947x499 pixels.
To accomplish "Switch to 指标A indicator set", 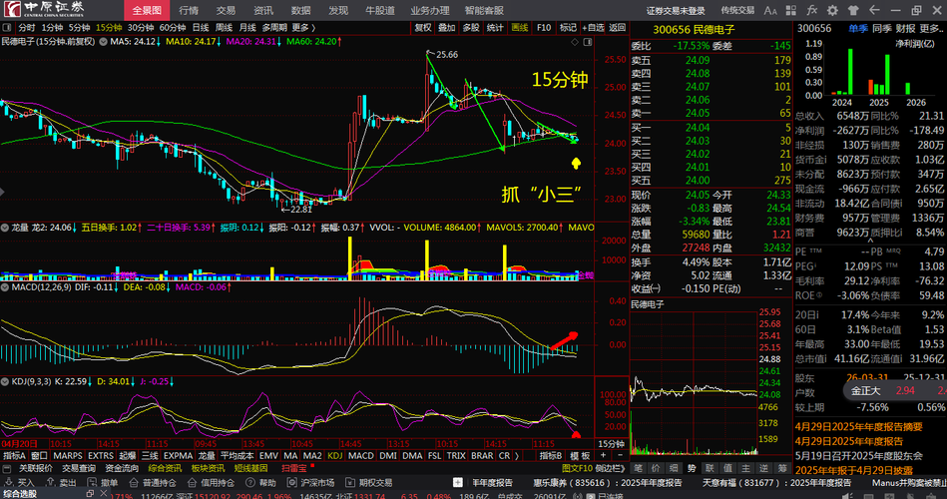I will 15,455.
